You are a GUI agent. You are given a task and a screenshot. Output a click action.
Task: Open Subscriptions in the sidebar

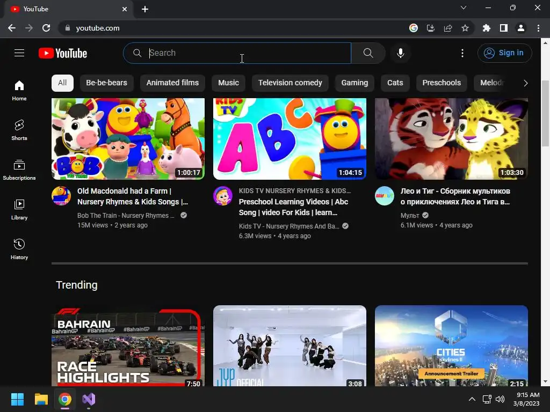tap(19, 170)
